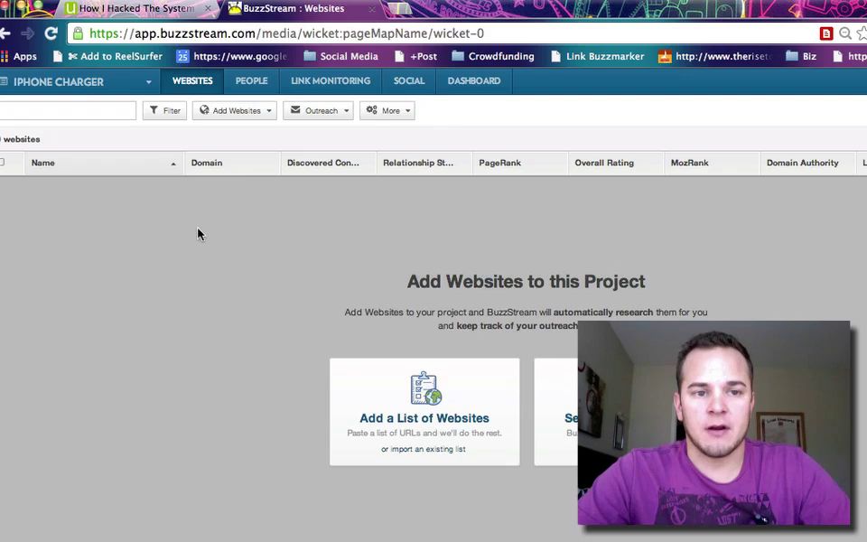Open the PEOPLE navigation tab
This screenshot has width=867, height=542.
pos(252,81)
